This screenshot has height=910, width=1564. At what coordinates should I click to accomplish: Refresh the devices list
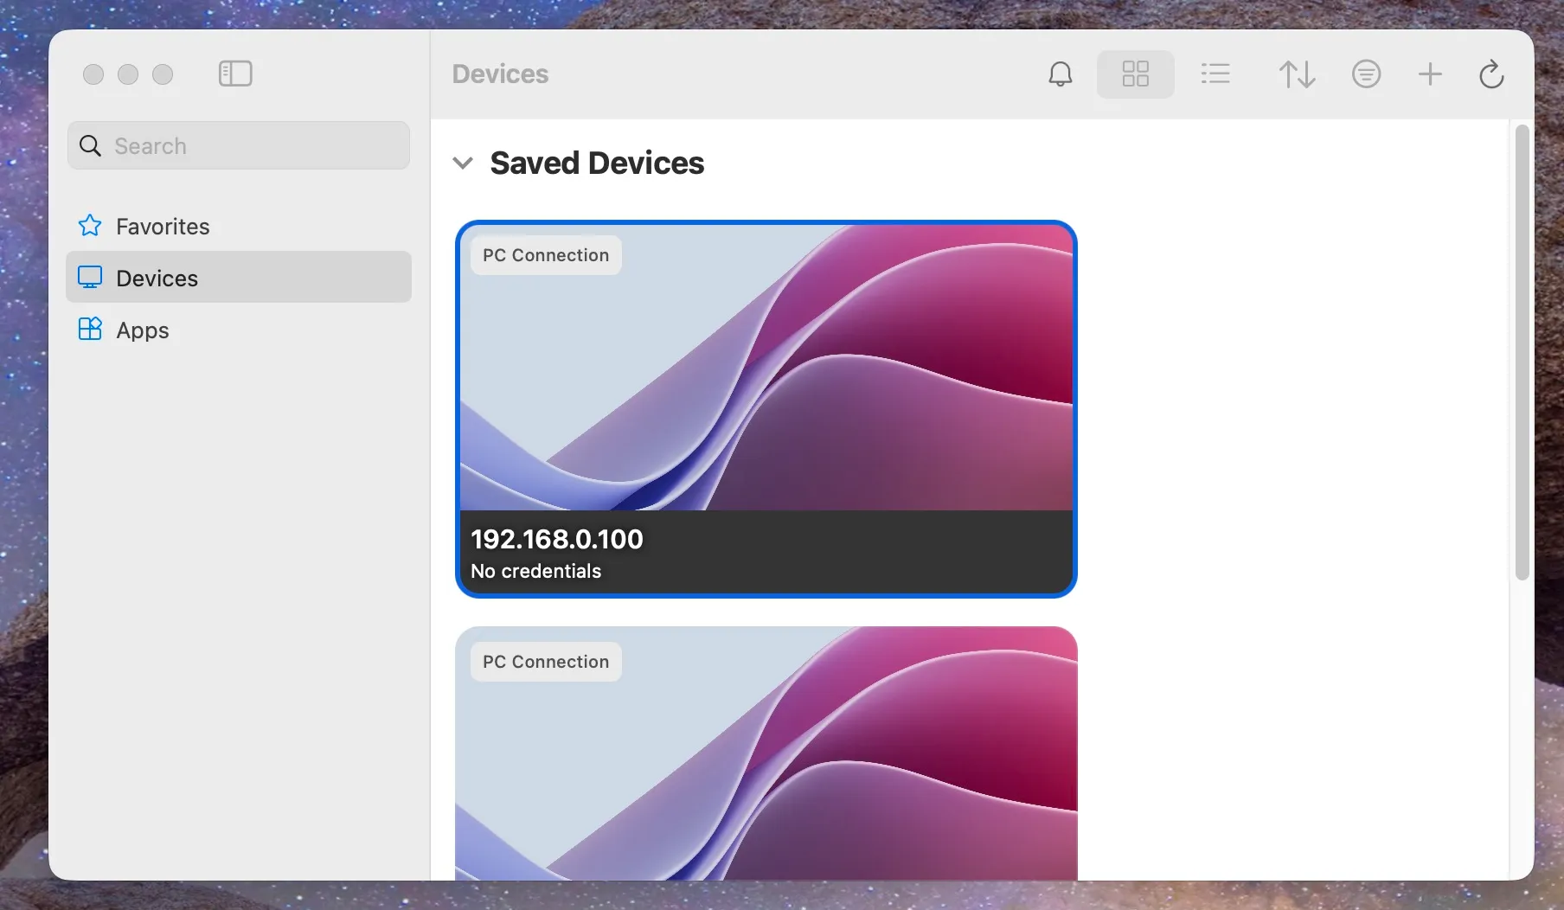[x=1491, y=74]
